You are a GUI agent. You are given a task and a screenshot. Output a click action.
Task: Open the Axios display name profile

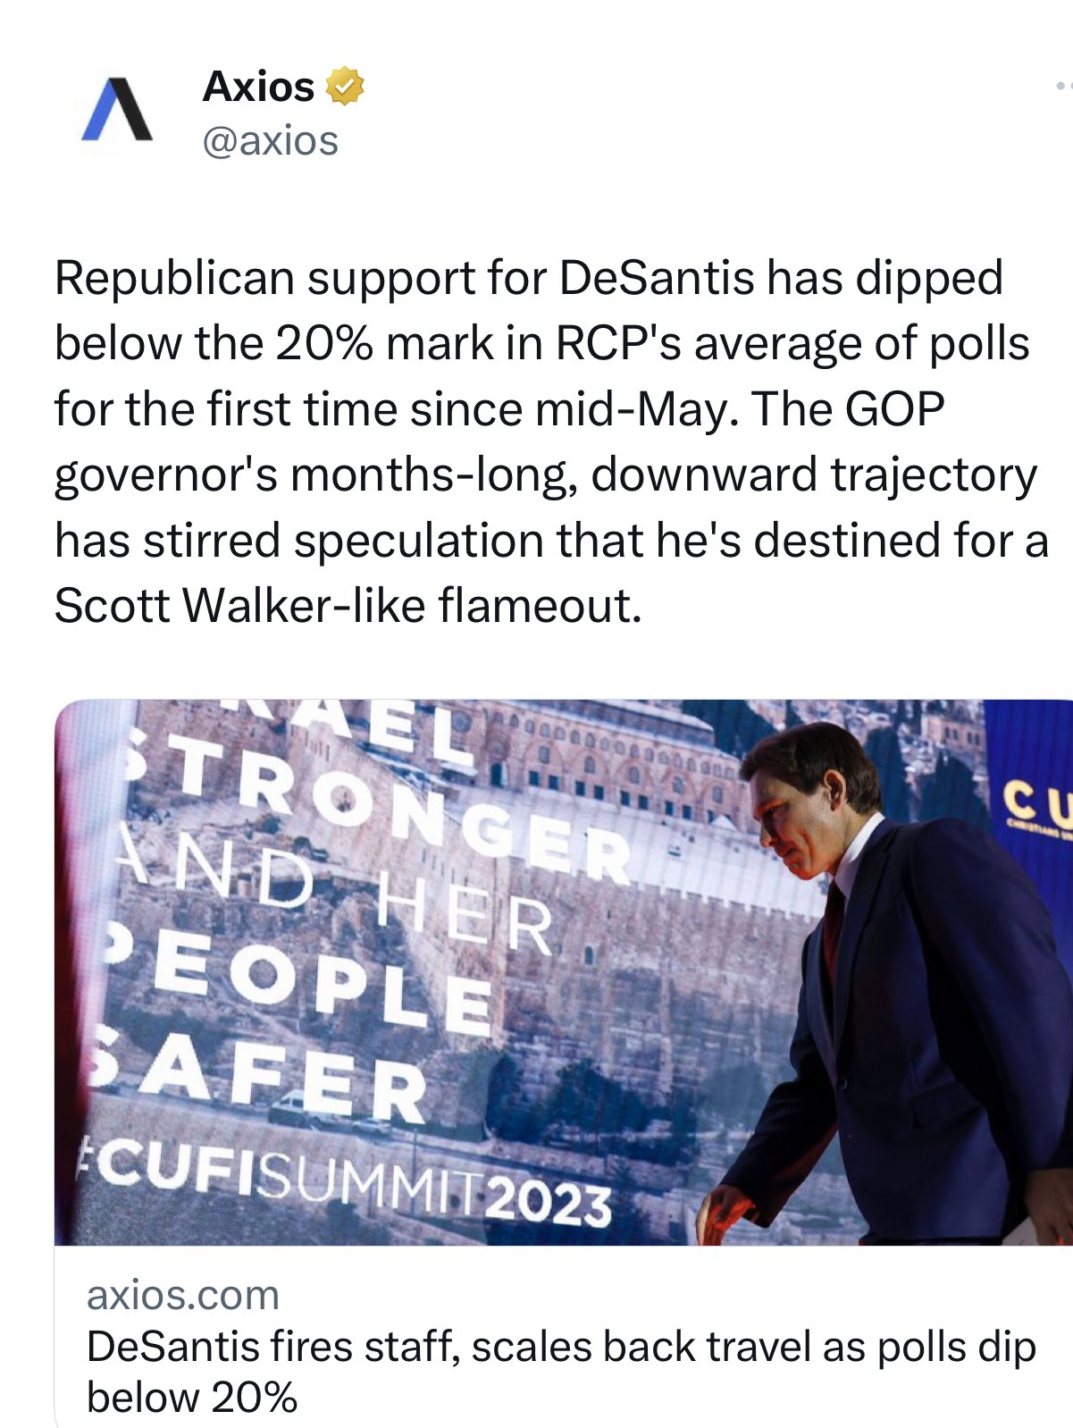[258, 87]
